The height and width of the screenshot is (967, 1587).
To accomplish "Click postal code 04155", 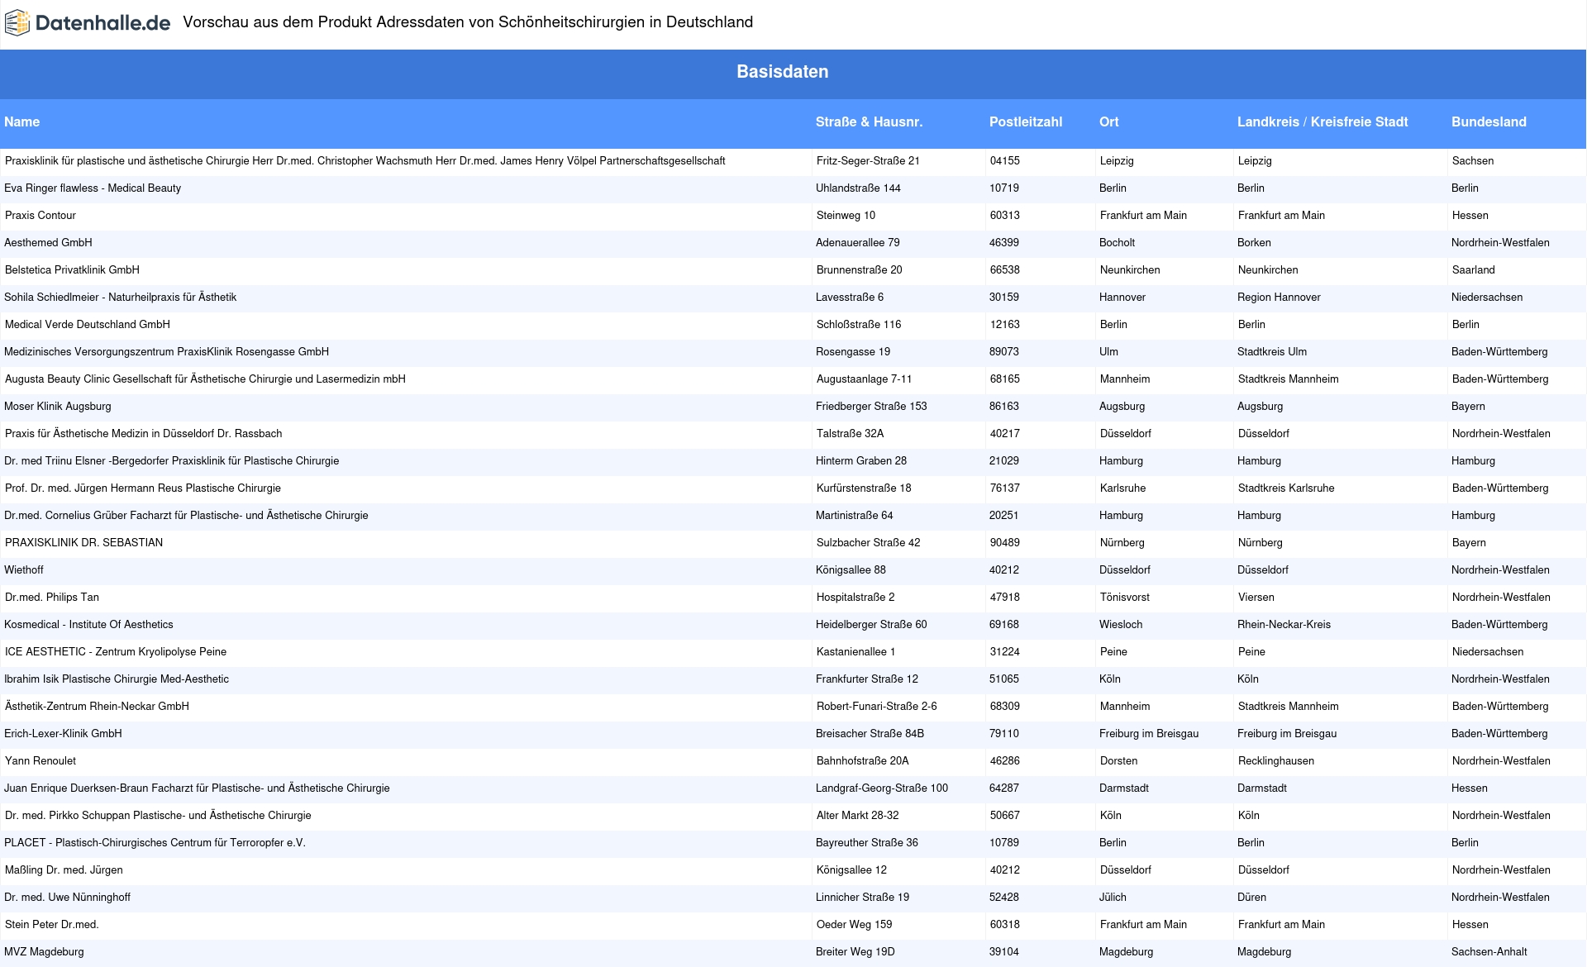I will pyautogui.click(x=1005, y=161).
